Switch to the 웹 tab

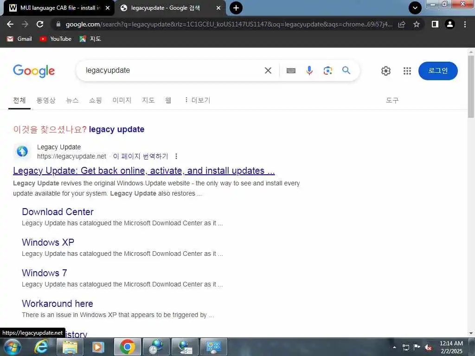coord(168,100)
